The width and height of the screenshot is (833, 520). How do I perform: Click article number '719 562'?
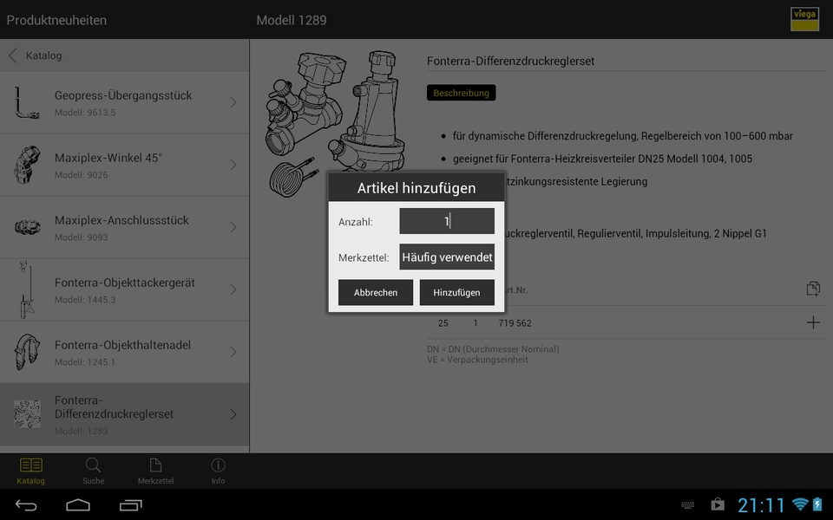tap(515, 323)
